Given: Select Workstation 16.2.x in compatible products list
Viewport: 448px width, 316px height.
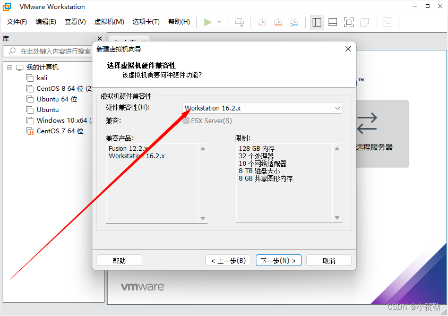Looking at the screenshot, I should [137, 156].
